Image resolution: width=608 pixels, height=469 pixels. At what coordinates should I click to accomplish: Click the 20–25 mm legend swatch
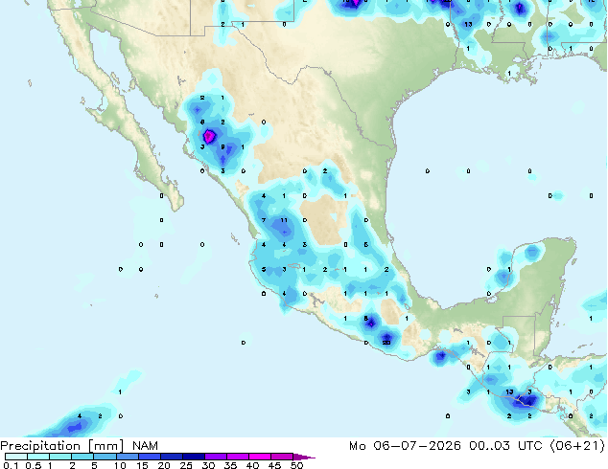171,457
